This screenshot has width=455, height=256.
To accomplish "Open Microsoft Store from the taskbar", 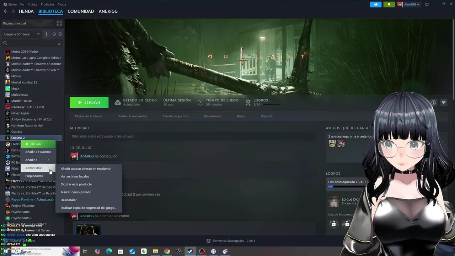I will pos(121,251).
